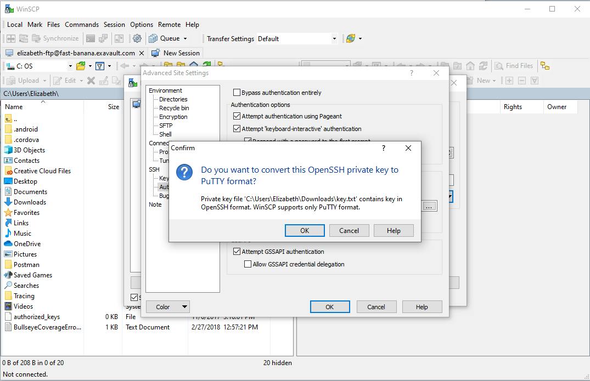Click the remote panel home icon
590x381 pixels.
pyautogui.click(x=470, y=66)
